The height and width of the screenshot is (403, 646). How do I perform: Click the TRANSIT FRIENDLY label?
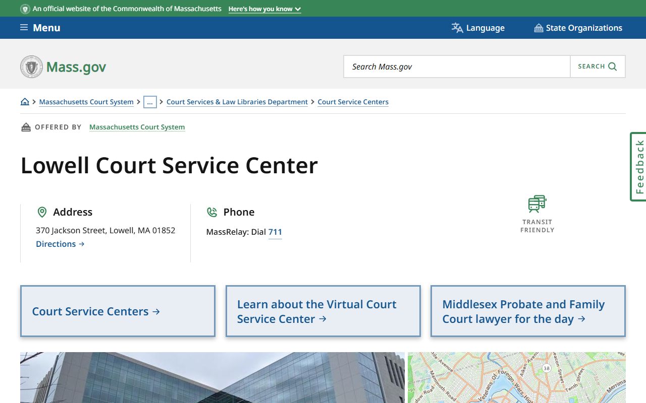(537, 226)
